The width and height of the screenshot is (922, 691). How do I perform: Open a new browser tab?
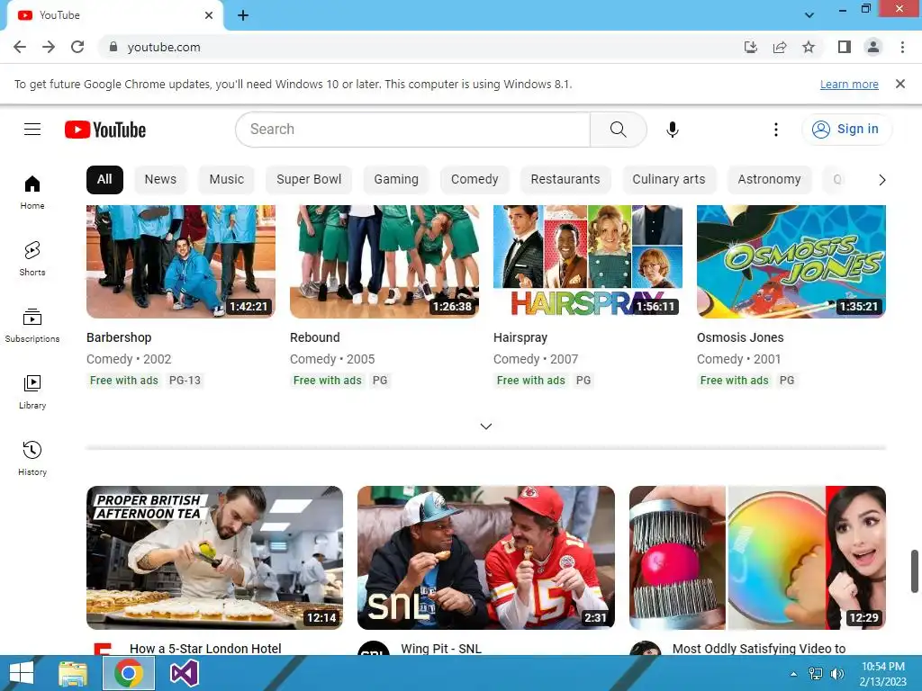point(243,15)
